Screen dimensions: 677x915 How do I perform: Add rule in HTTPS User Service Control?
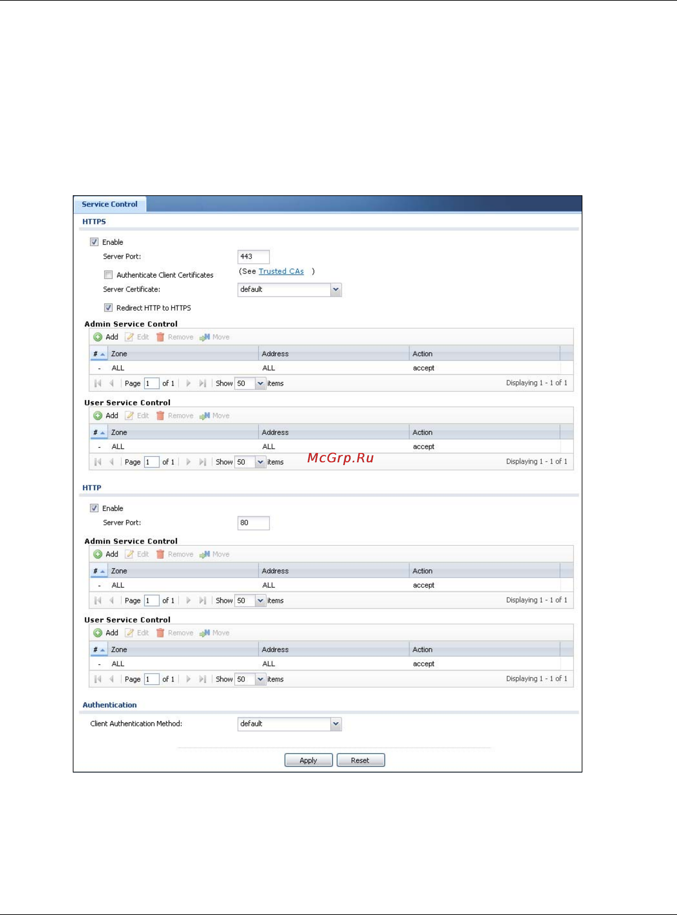[106, 415]
